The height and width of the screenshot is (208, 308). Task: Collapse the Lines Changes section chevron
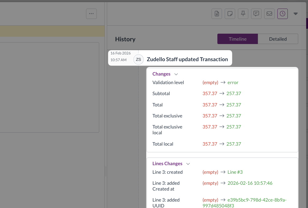[x=188, y=164]
